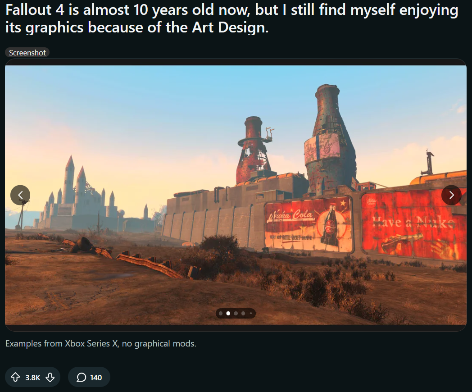
Task: Click the 3.8K vote score
Action: [x=32, y=378]
